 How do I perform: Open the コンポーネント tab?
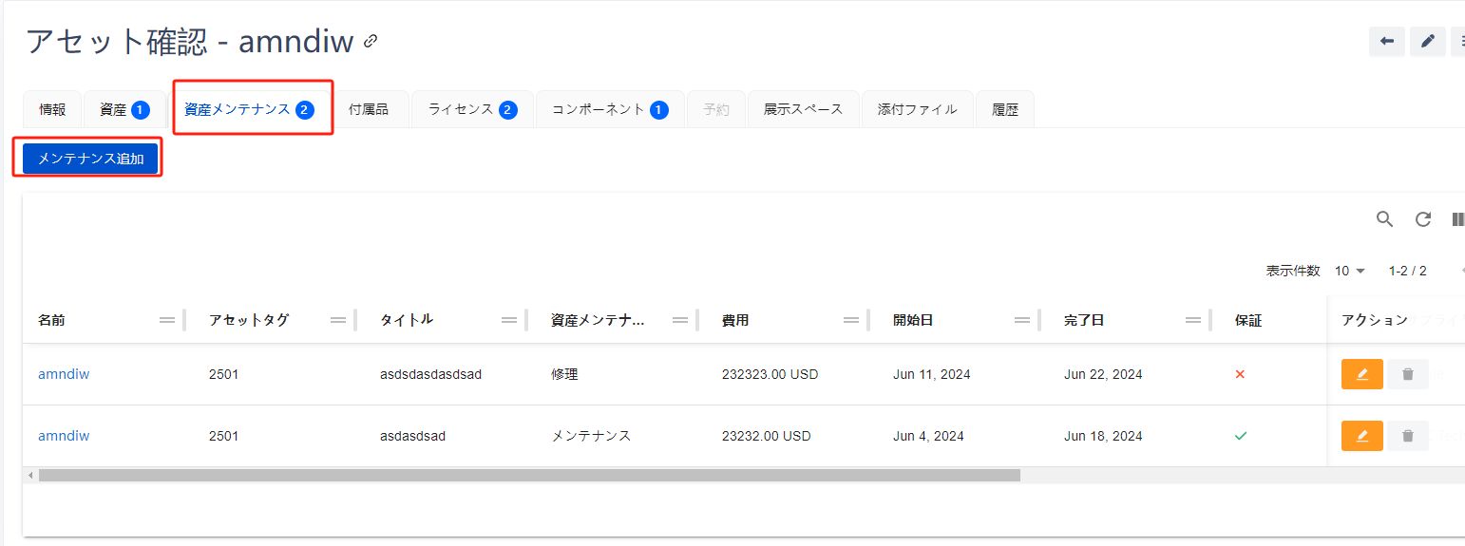point(609,109)
